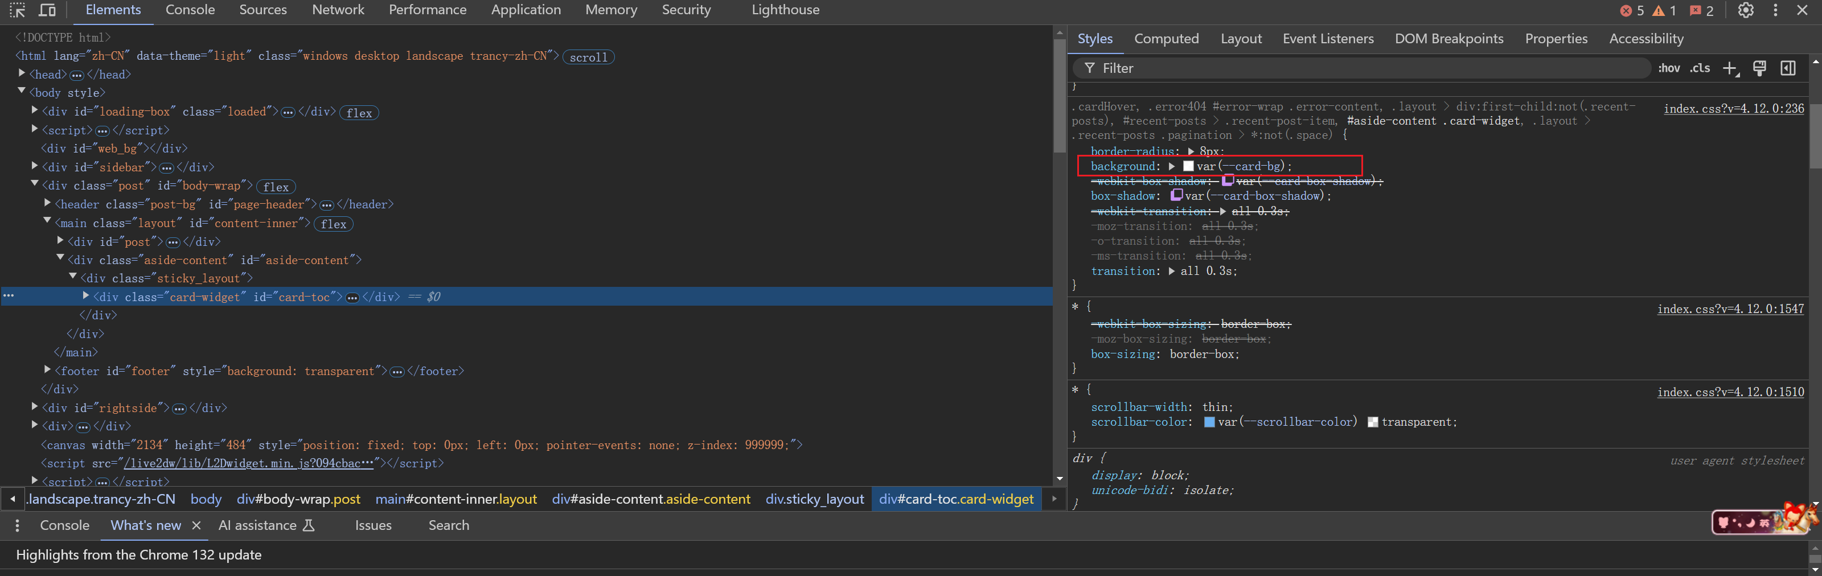Click the background var(--card-bg) color swatch

point(1188,166)
